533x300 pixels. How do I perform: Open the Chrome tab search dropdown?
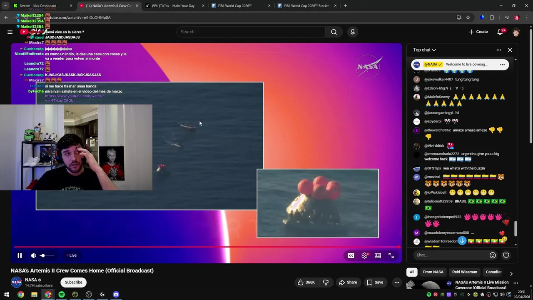click(5, 6)
